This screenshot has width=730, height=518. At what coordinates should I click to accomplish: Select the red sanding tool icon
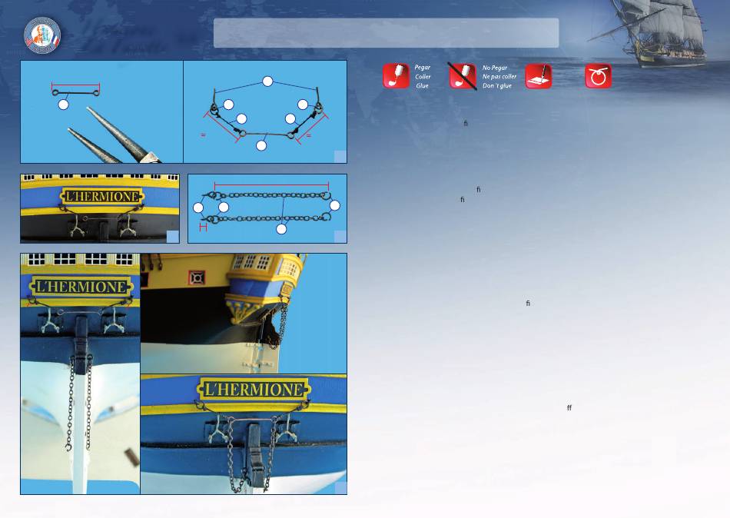[x=538, y=76]
